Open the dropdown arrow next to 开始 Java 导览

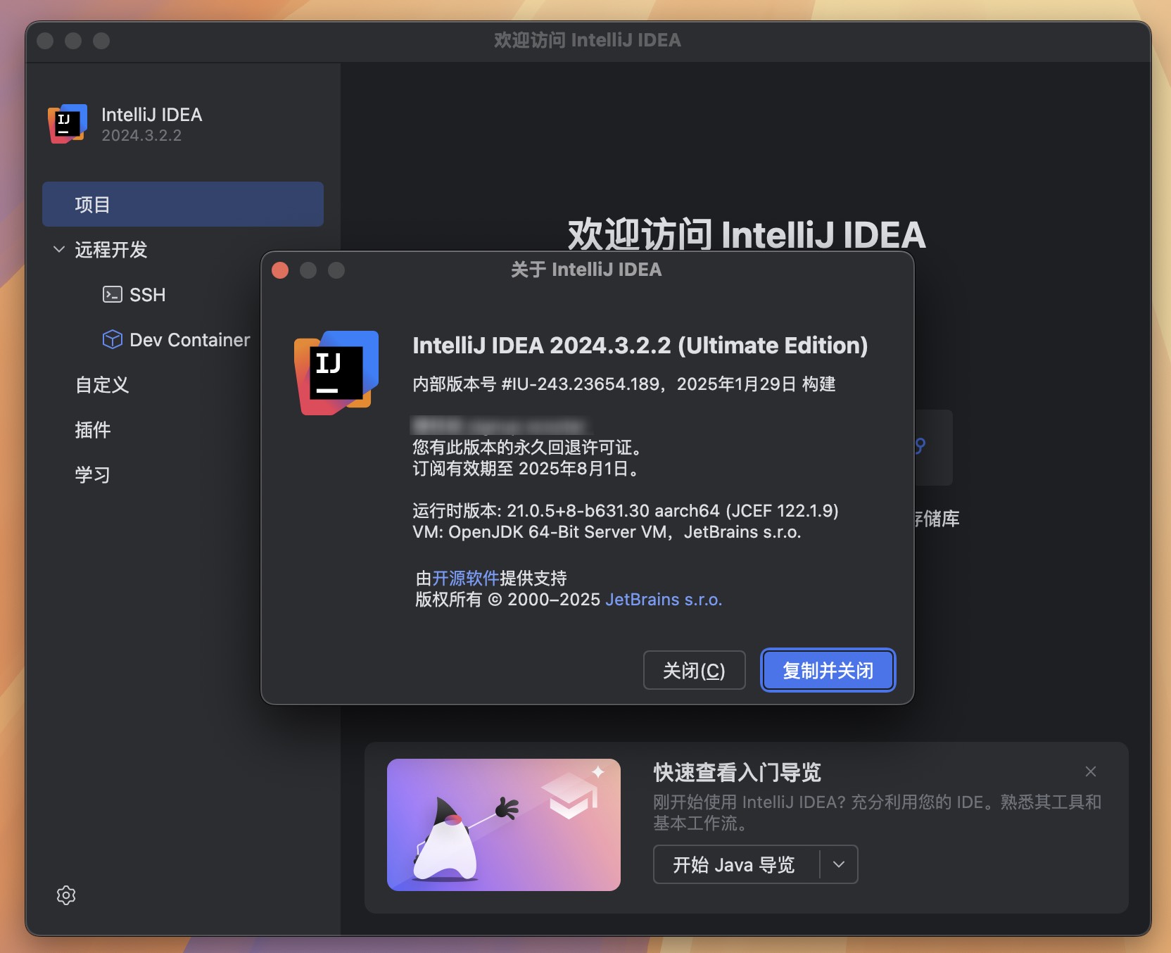pos(839,864)
